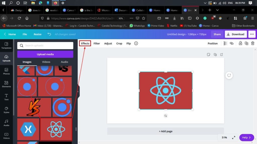This screenshot has height=144, width=257.
Task: Open the Other Bookmarks folder
Action: coord(243,26)
